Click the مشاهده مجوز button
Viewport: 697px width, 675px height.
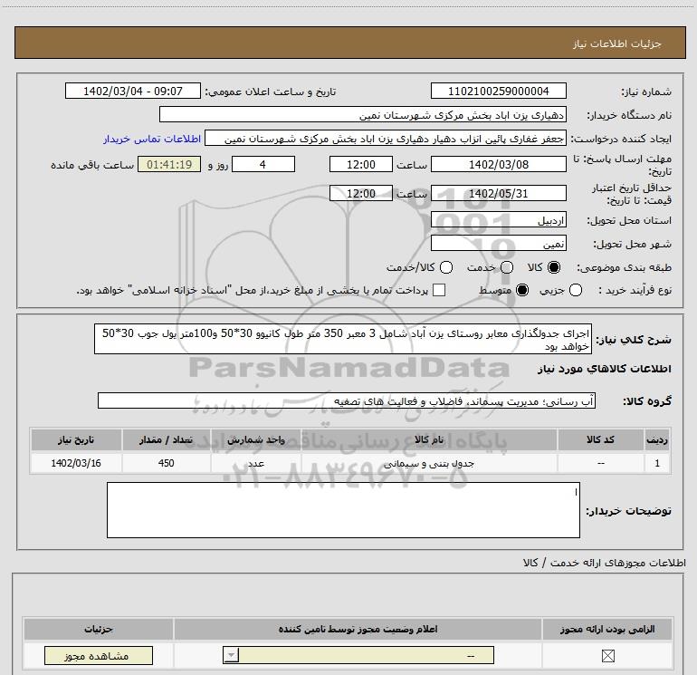pyautogui.click(x=99, y=656)
